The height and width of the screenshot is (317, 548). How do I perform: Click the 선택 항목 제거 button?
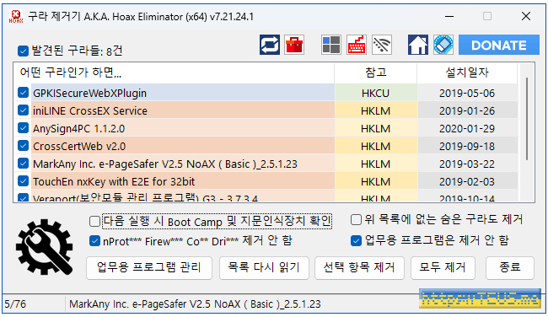click(x=359, y=268)
